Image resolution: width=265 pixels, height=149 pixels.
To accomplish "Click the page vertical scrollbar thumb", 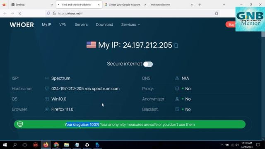I will pyautogui.click(x=263, y=34).
